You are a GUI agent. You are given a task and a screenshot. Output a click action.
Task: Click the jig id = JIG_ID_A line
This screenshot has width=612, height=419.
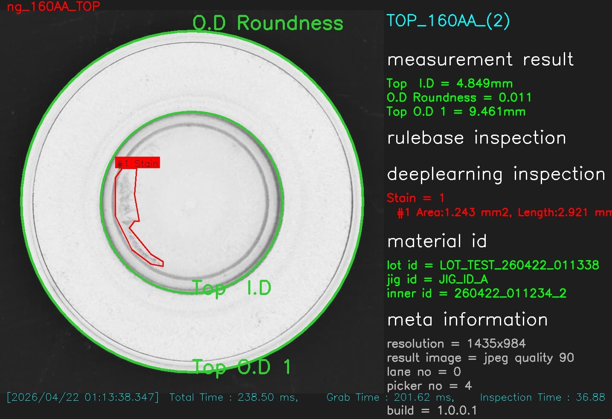click(x=437, y=279)
